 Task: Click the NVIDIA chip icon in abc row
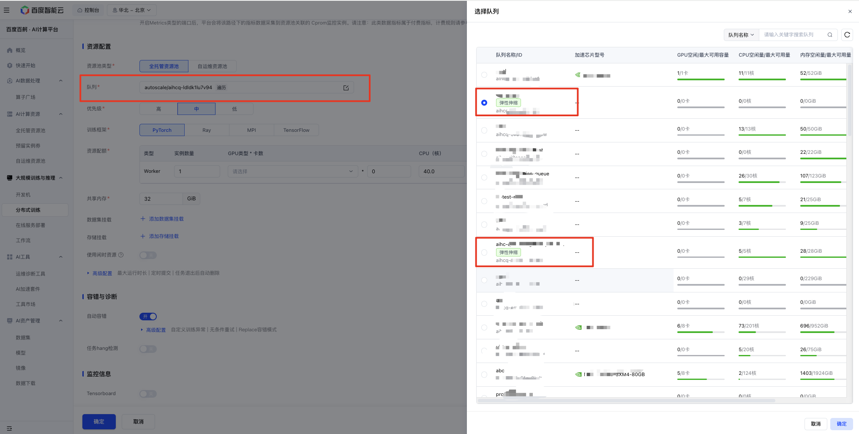[578, 374]
